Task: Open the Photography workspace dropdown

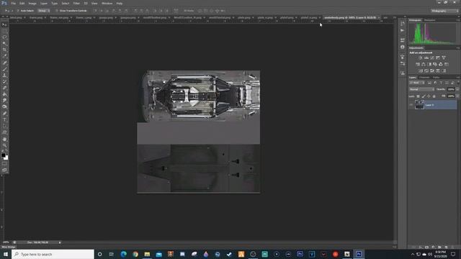Action: tap(445, 11)
